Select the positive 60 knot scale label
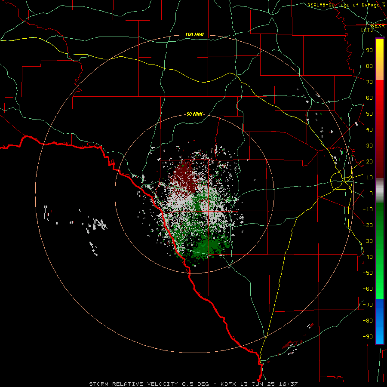387x387 pixels. pyautogui.click(x=369, y=98)
